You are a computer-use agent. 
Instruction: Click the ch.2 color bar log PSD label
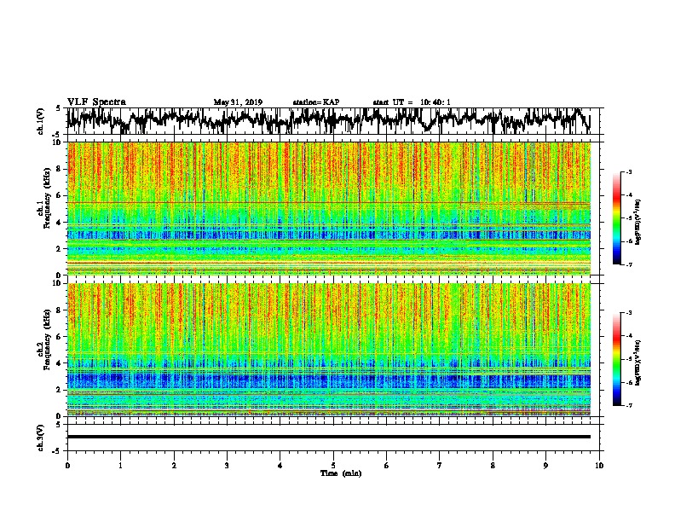click(x=638, y=362)
